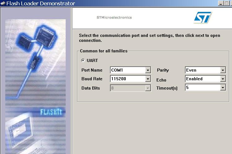Minimize the Flash Loader Demonstrator window
This screenshot has width=232, height=154.
[221, 3]
